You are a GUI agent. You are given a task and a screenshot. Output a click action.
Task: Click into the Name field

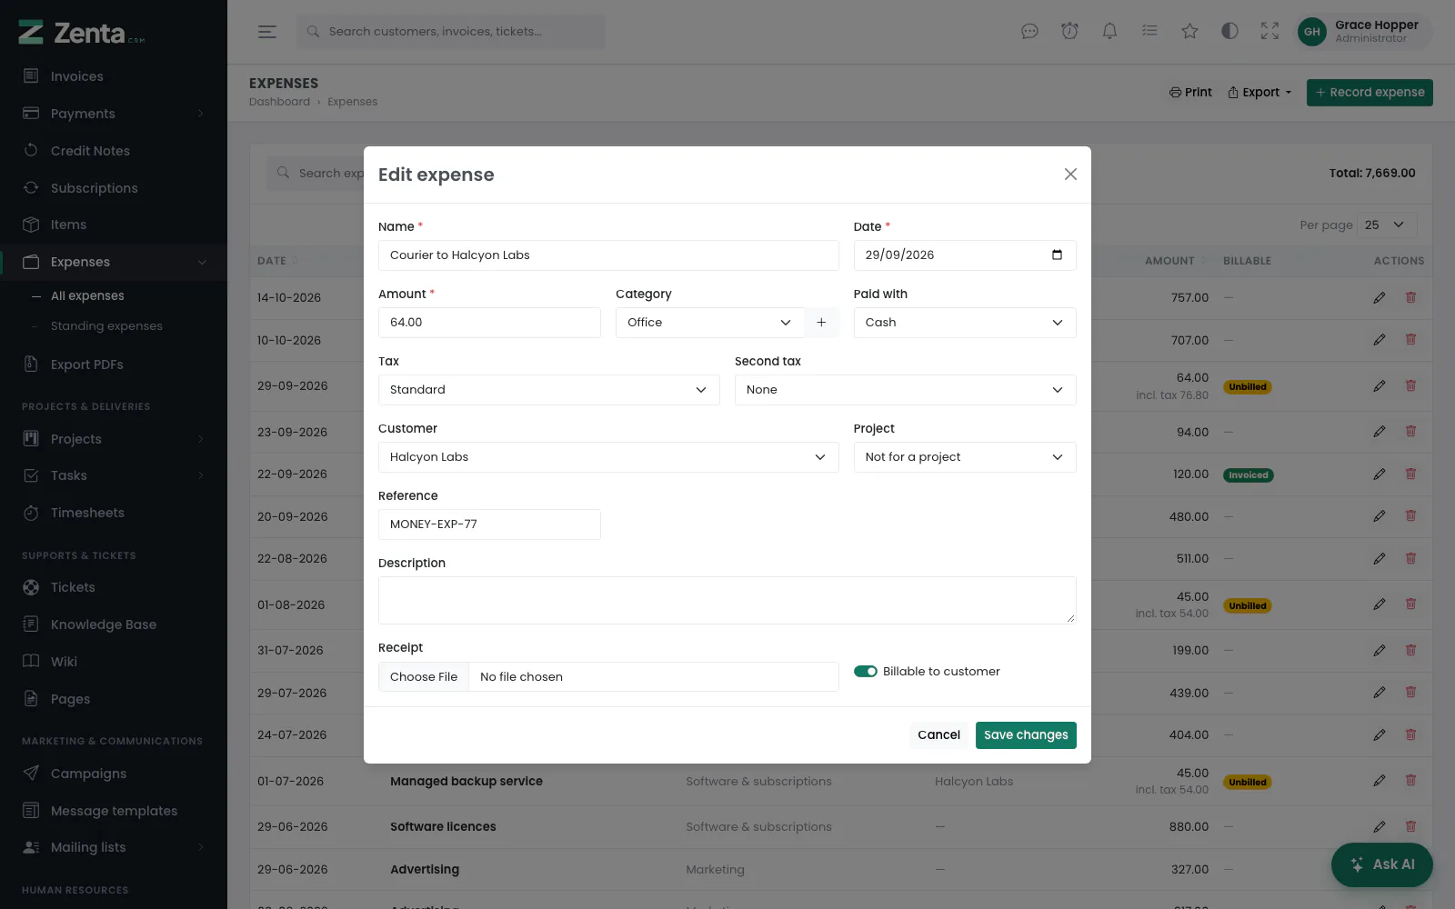(x=608, y=255)
